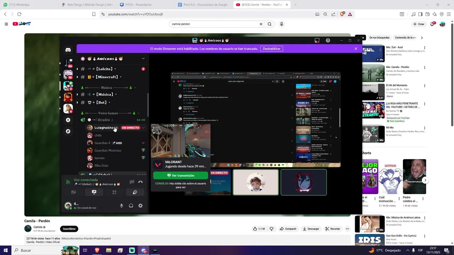Open the Minecraft text channel

click(113, 77)
